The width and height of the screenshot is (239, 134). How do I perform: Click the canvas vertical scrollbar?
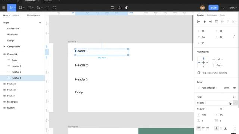(193, 38)
